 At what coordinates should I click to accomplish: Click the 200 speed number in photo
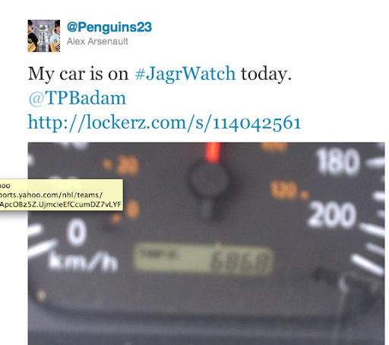[x=332, y=215]
